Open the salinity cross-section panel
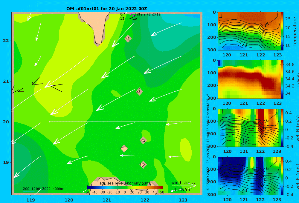 click(x=249, y=79)
